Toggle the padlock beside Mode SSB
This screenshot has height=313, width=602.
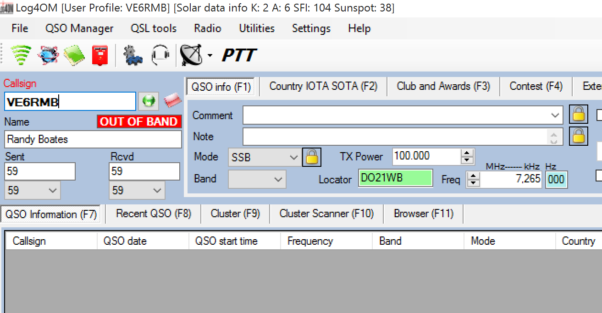[312, 157]
